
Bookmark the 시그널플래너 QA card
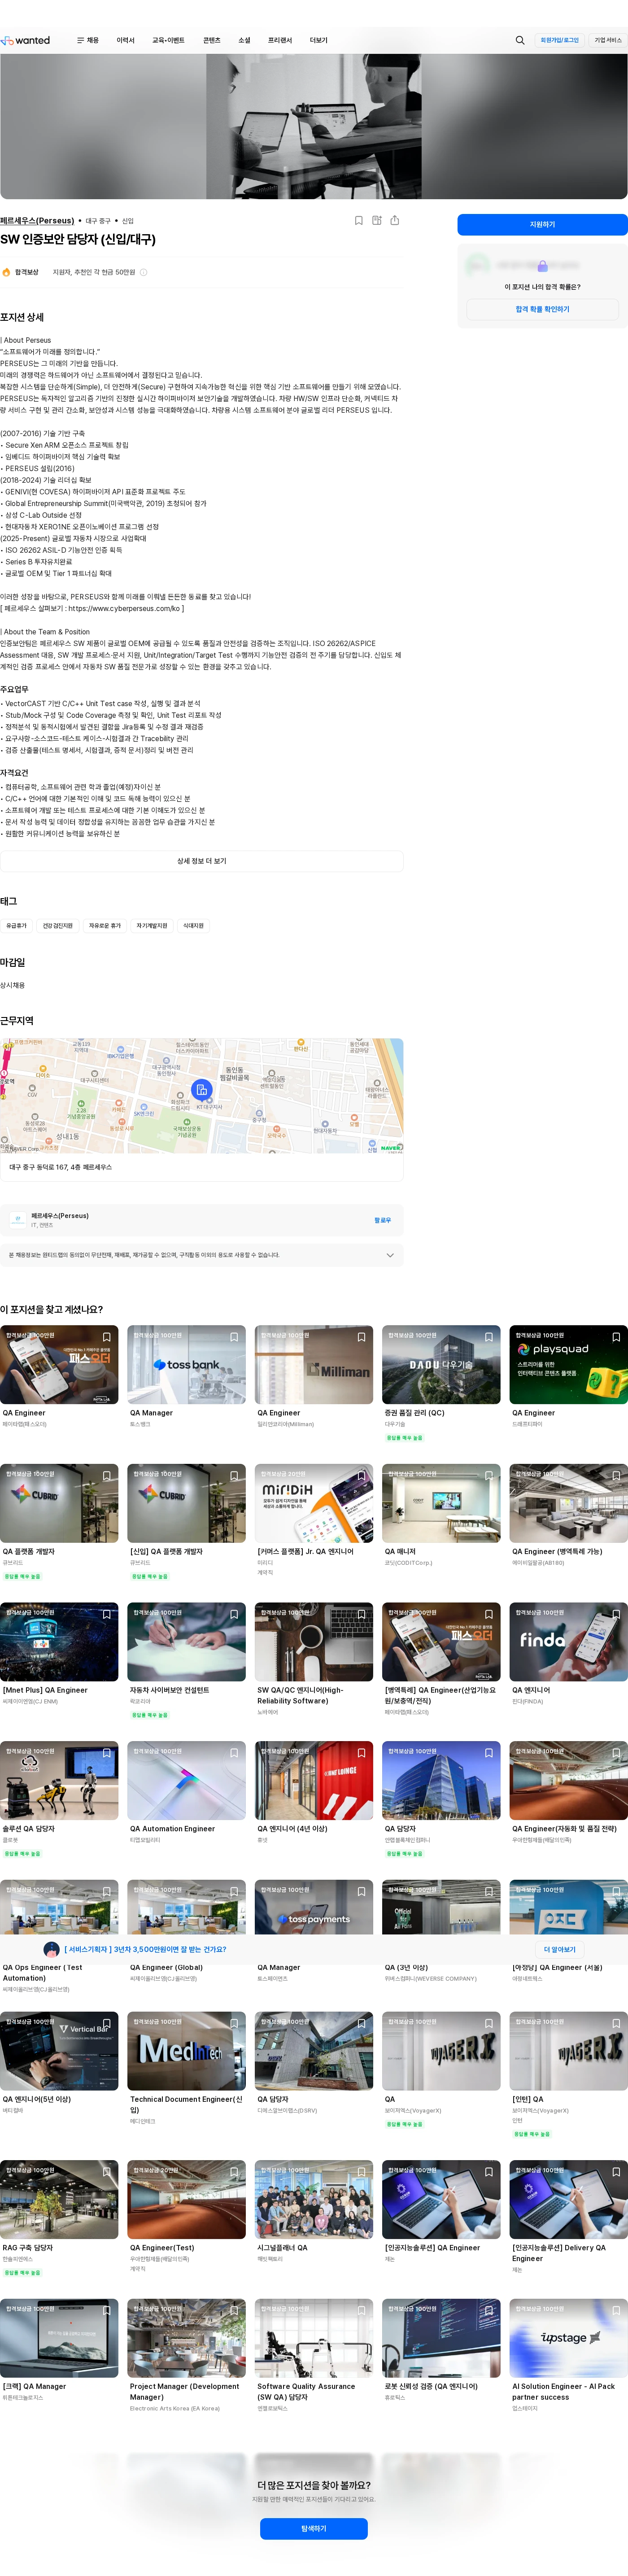click(x=362, y=2172)
